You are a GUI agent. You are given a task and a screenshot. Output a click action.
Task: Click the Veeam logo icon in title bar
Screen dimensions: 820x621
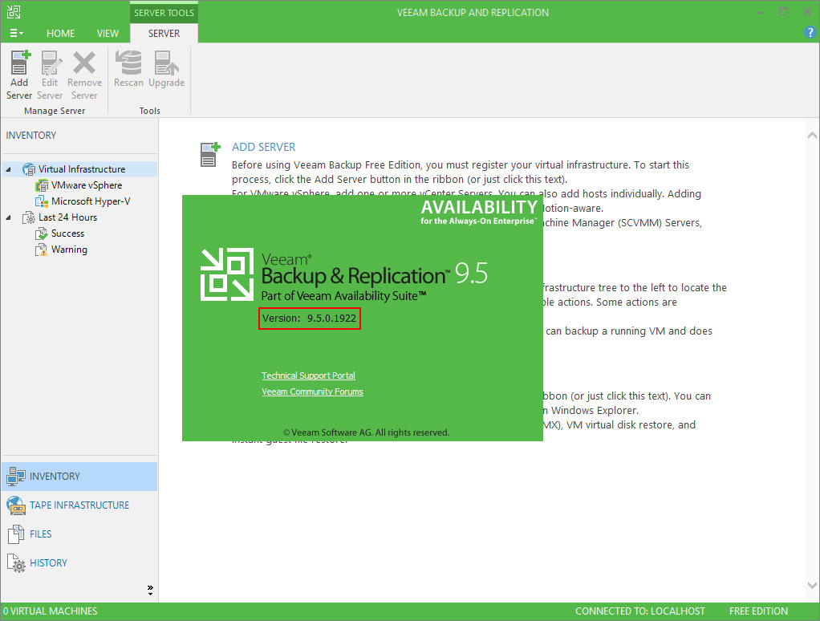point(14,12)
